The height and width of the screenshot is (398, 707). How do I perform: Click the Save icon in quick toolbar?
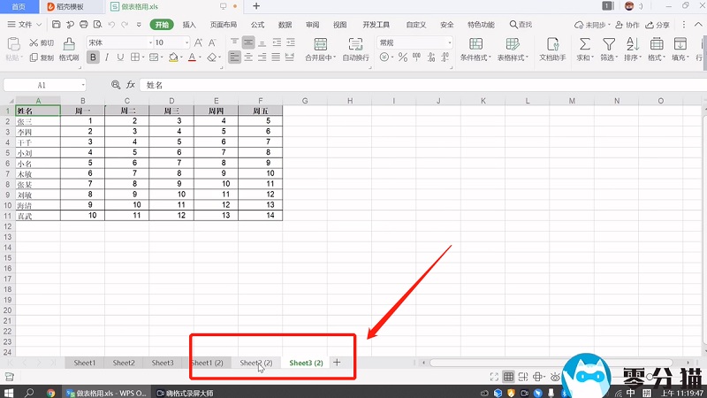point(57,25)
